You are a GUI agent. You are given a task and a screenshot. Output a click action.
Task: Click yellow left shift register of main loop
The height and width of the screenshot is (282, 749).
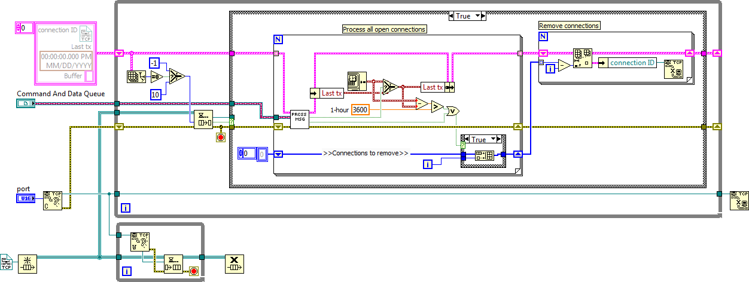coord(119,127)
